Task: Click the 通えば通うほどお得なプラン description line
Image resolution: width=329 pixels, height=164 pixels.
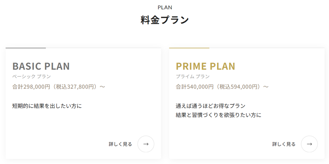Action: 210,106
